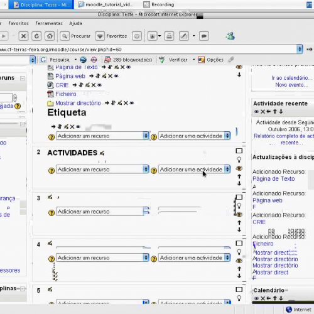Screen dimensions: 314x314
Task: Go to the browser Home page
Action: (x=50, y=36)
